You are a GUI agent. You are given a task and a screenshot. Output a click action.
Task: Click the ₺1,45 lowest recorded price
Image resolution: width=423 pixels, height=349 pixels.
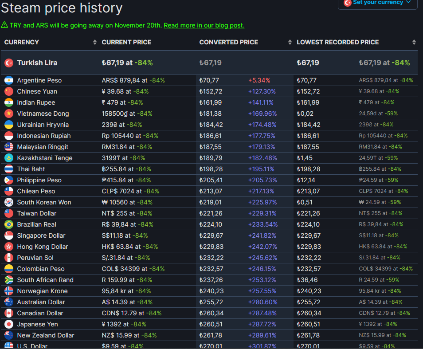(x=305, y=158)
